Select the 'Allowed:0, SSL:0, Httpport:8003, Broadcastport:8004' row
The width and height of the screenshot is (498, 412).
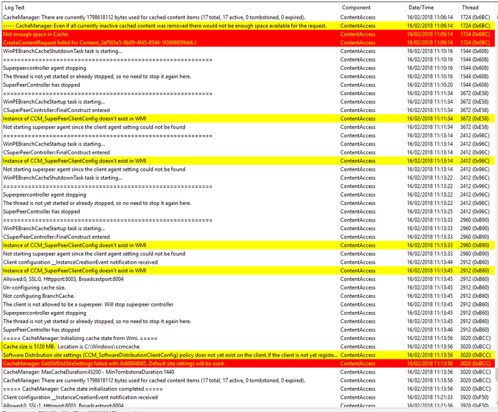tap(248, 279)
